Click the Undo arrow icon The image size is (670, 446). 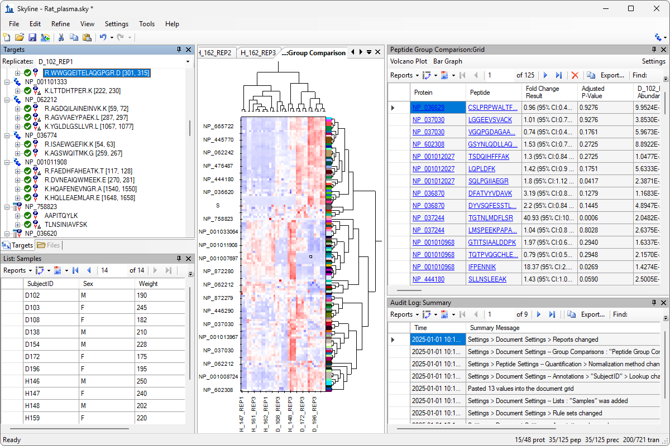tap(103, 37)
